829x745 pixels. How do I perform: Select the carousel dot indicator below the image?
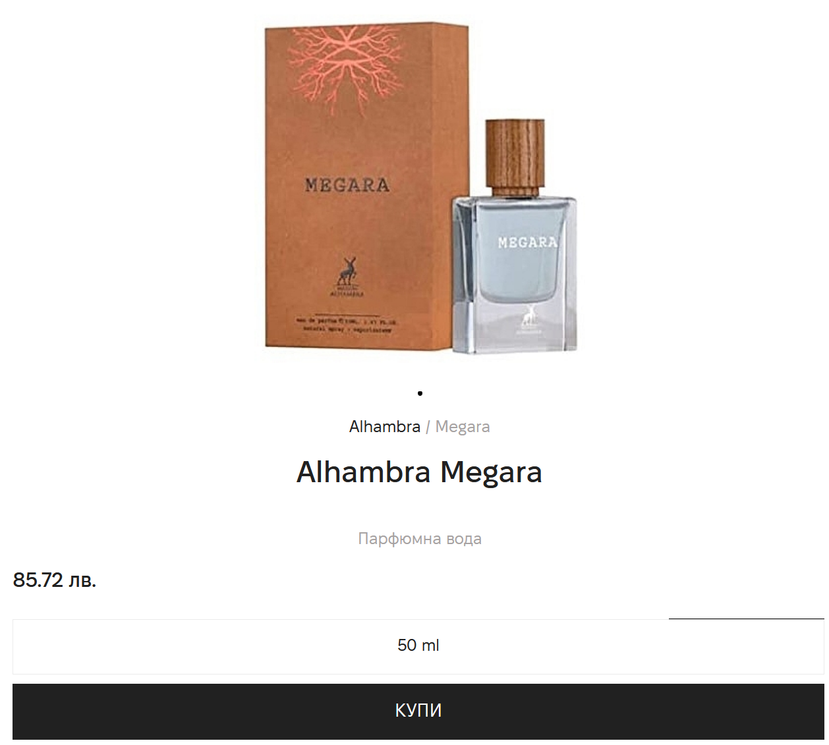click(420, 393)
